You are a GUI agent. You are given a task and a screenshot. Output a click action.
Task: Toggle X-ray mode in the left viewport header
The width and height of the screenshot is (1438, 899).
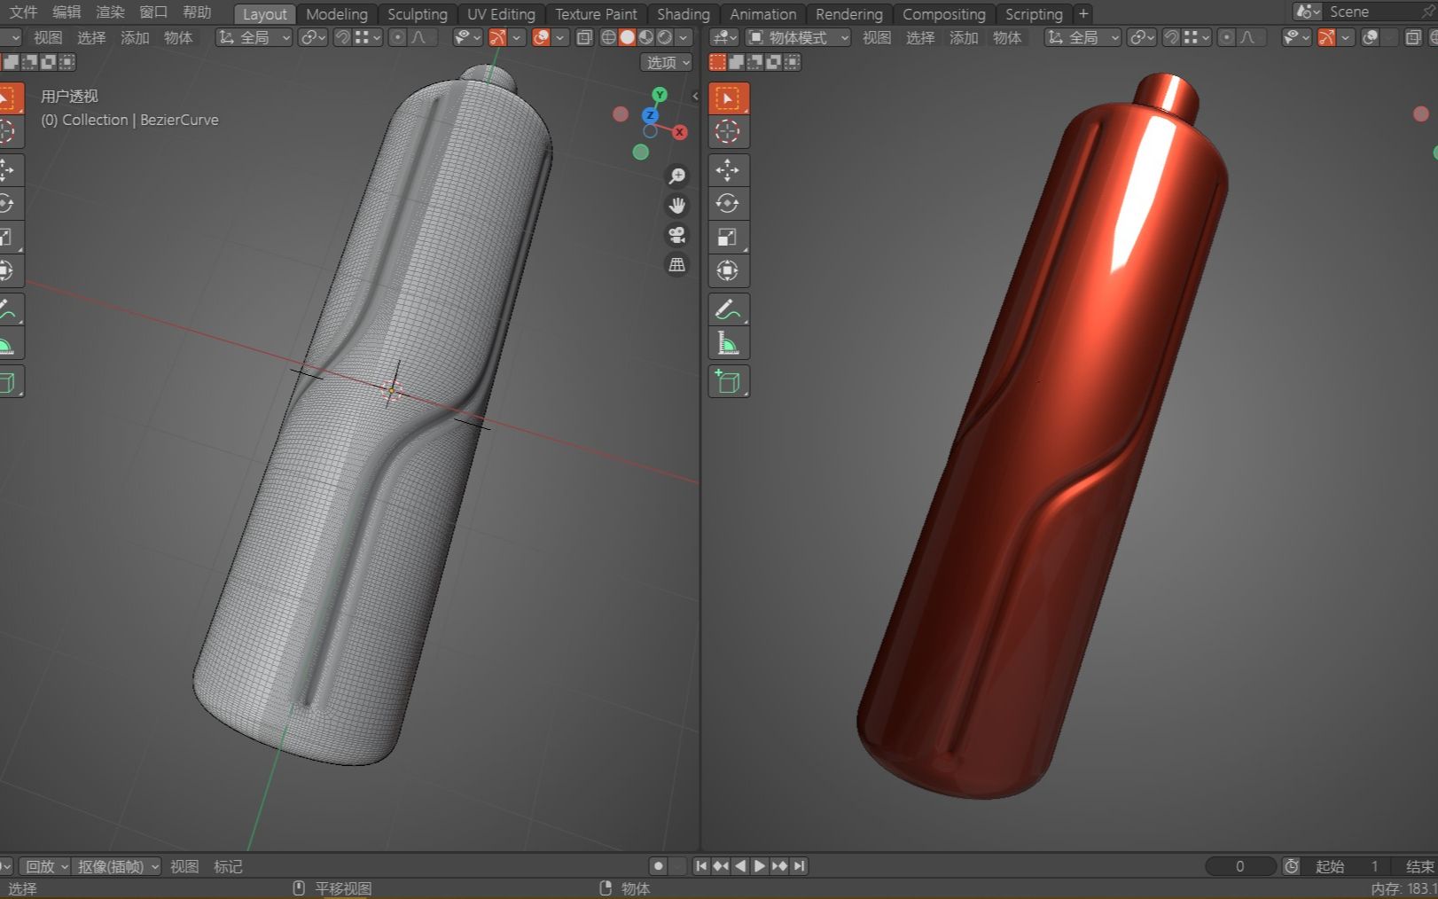click(584, 37)
